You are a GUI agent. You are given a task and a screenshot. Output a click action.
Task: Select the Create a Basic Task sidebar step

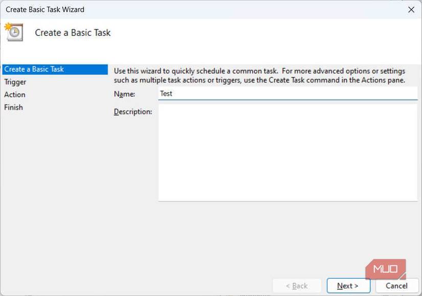click(x=34, y=69)
